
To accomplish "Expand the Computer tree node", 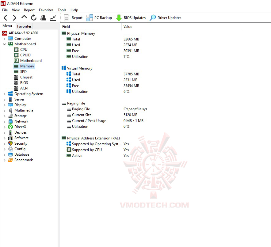I will click(5, 39).
